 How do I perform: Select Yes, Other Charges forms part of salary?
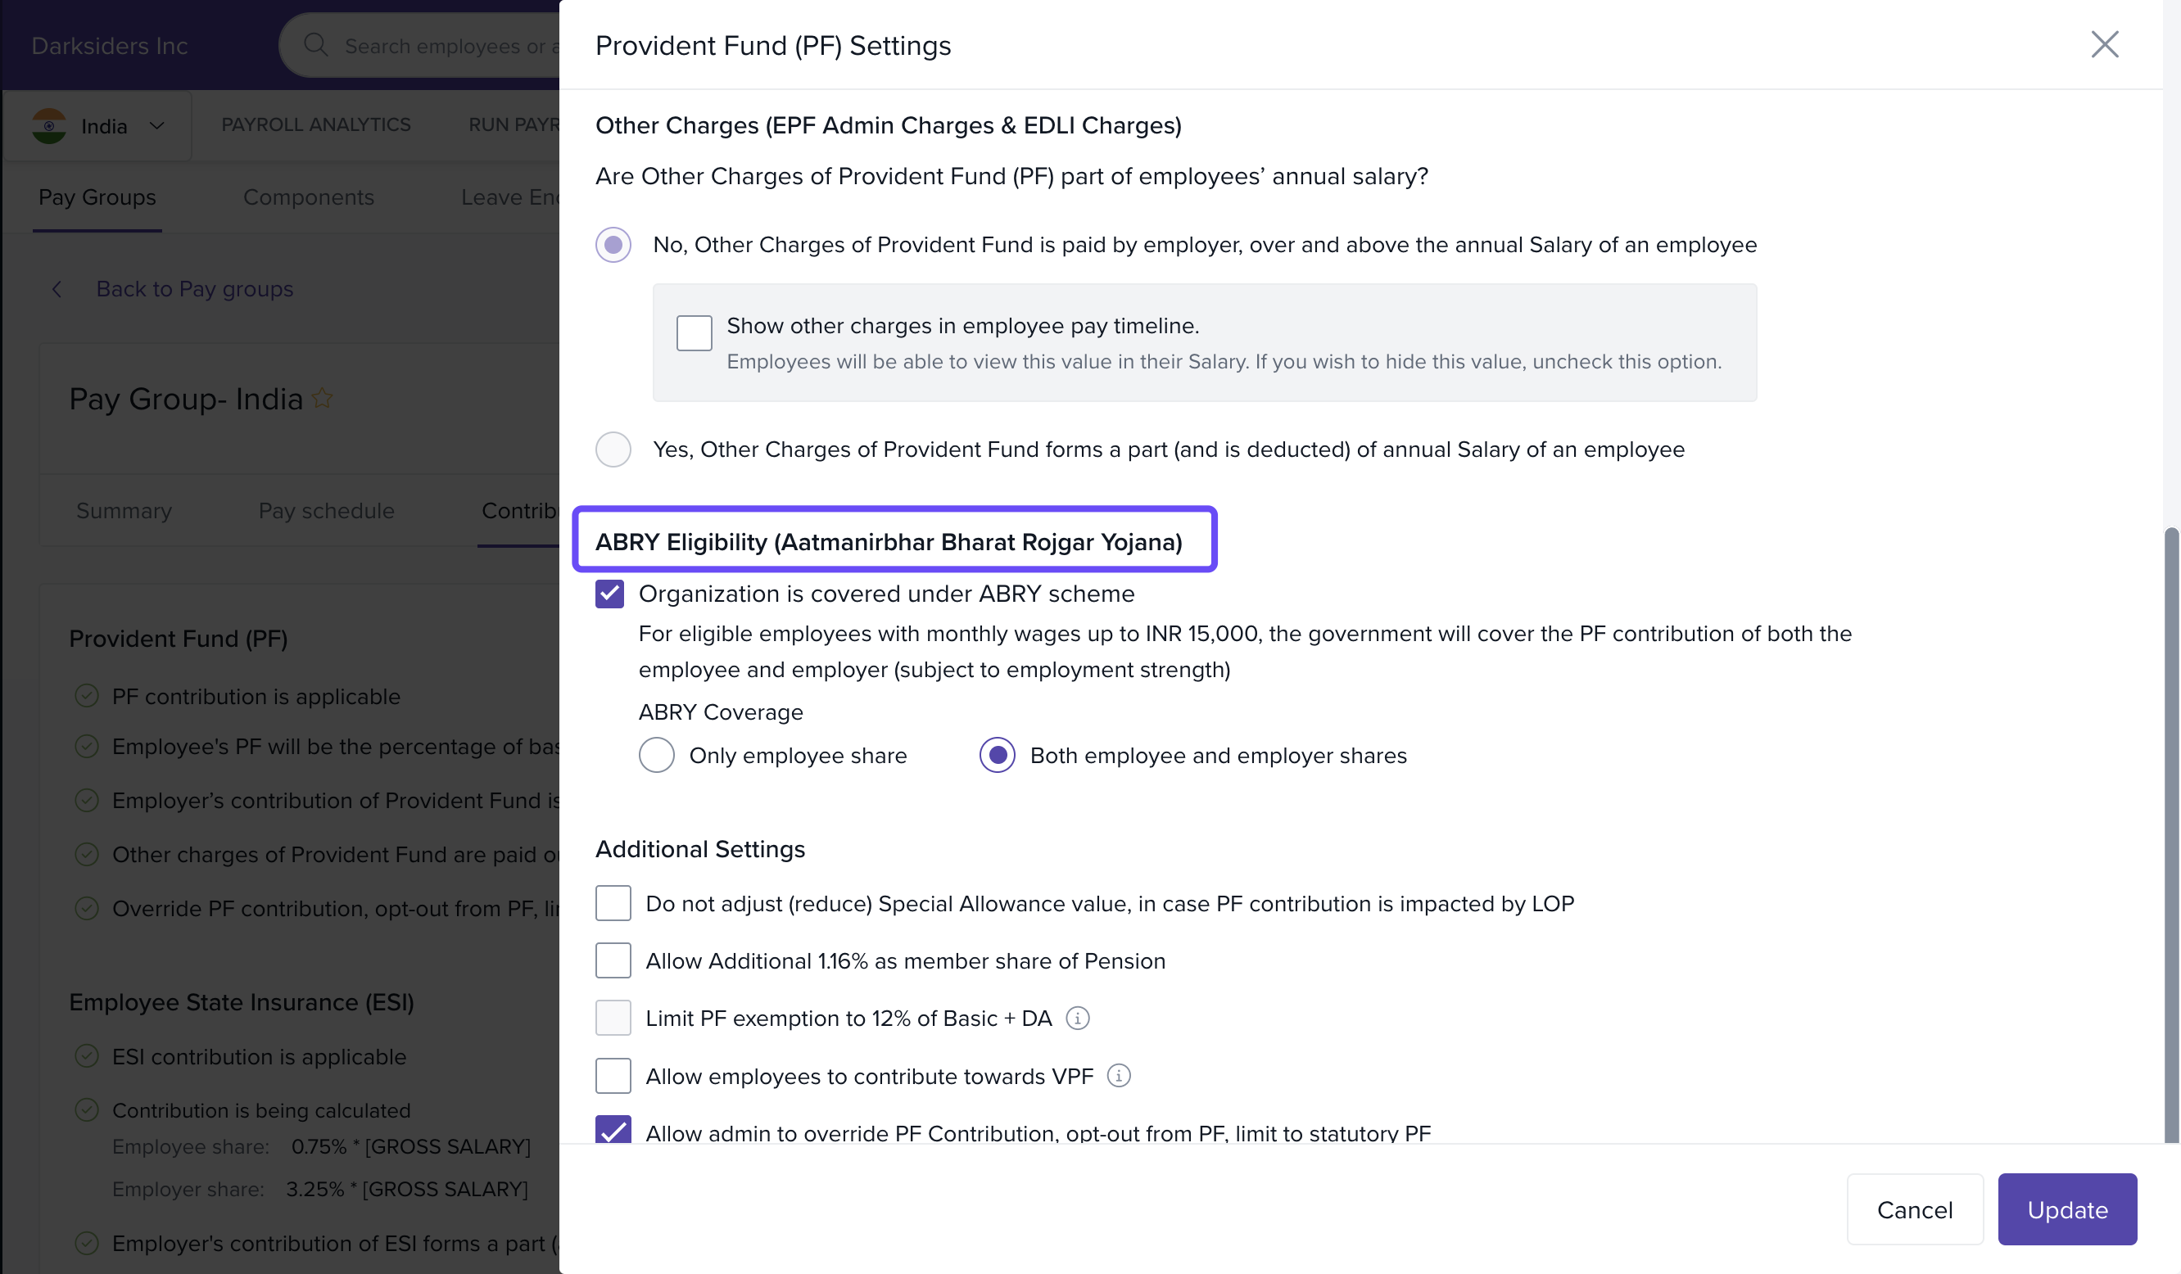[613, 450]
